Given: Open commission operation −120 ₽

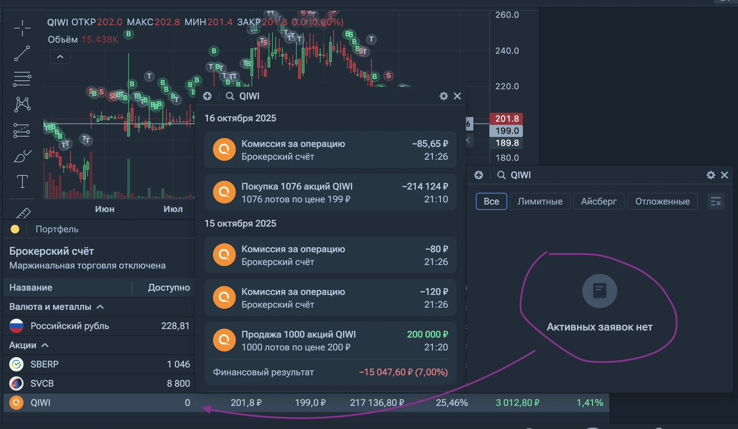Looking at the screenshot, I should tap(331, 298).
